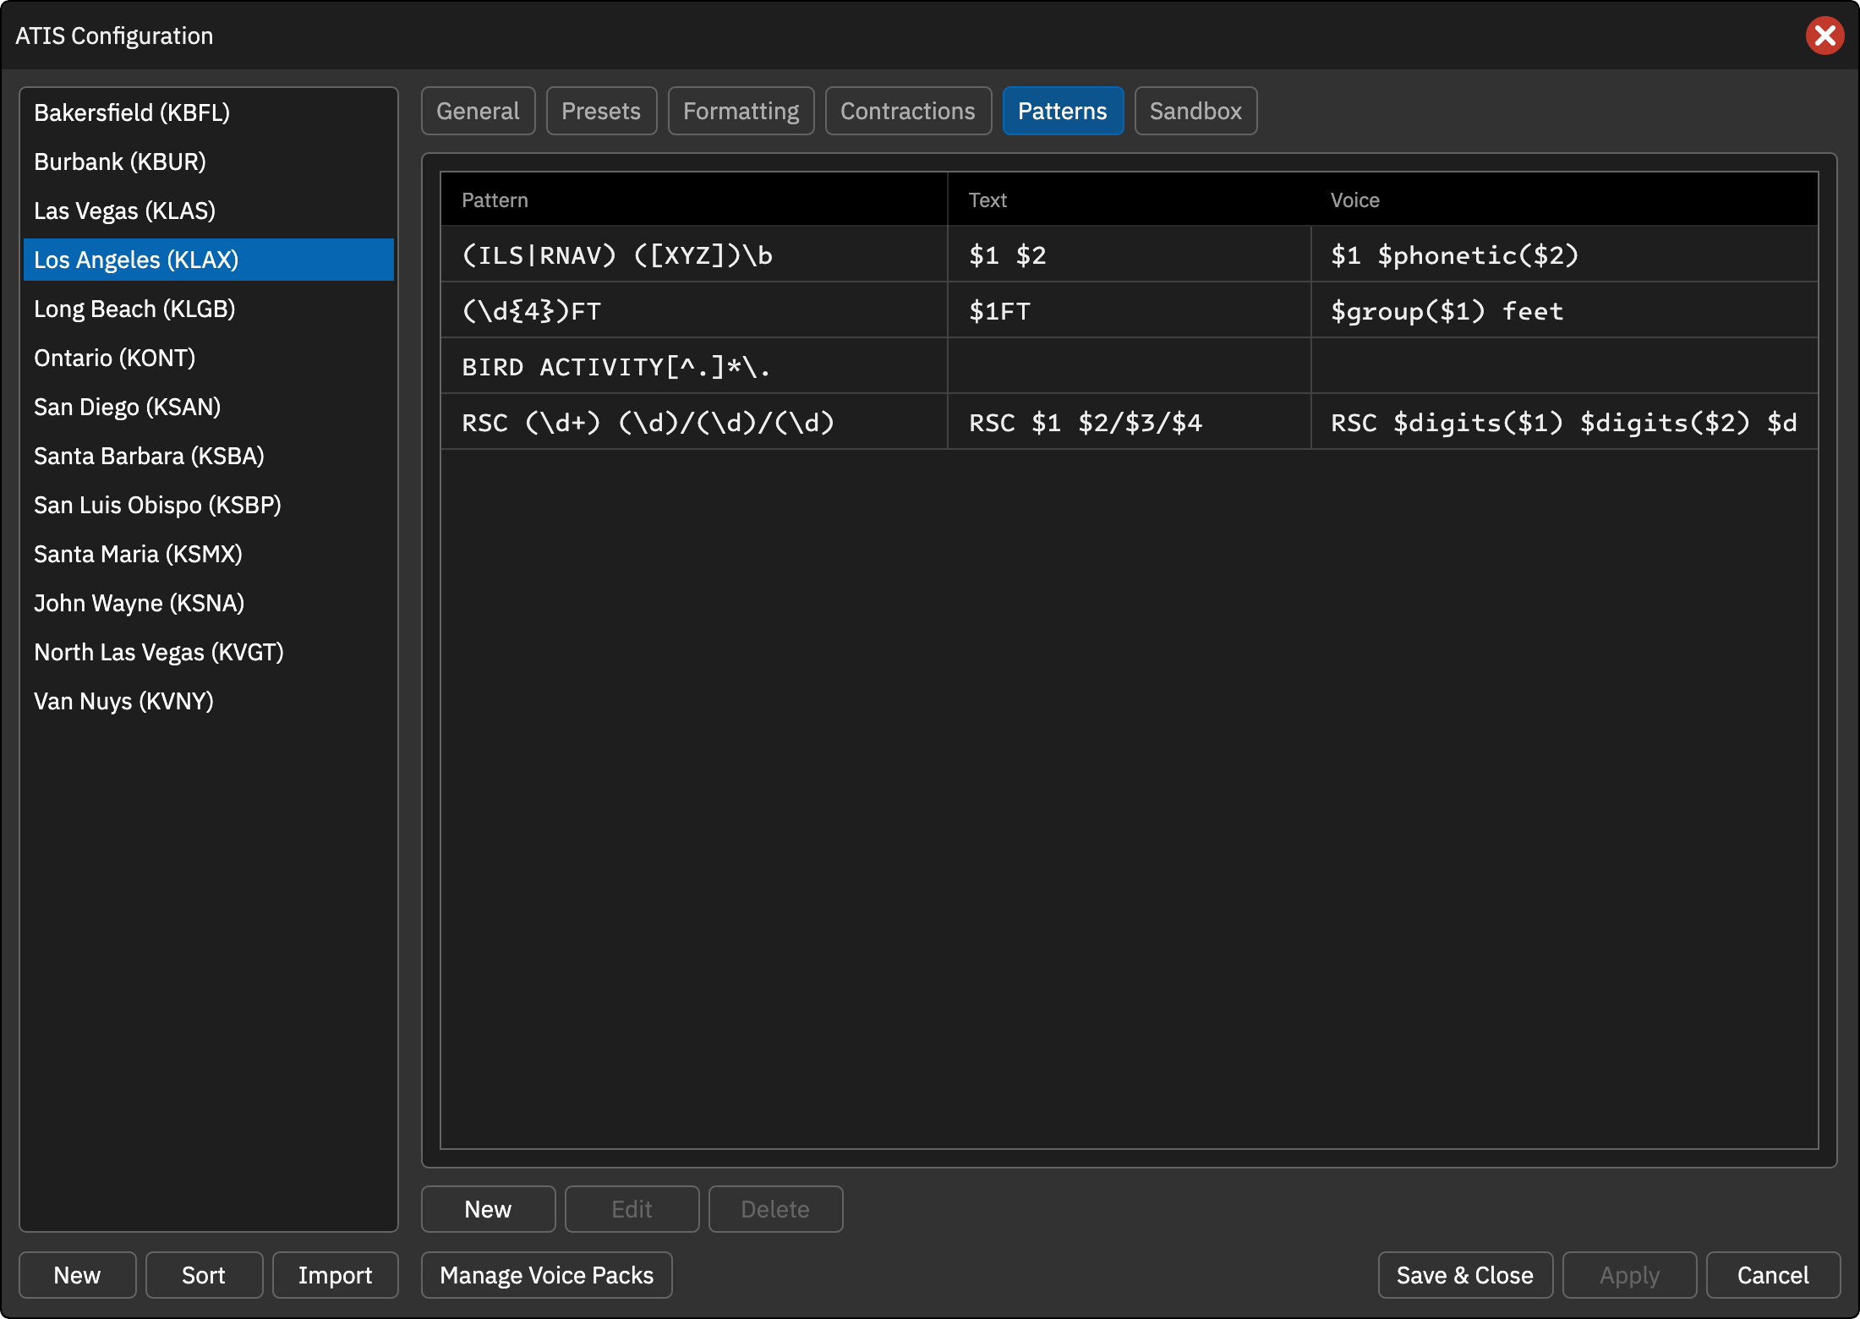Select Bakersfield (KBFL) in the station list
Viewport: 1860px width, 1319px height.
(209, 112)
